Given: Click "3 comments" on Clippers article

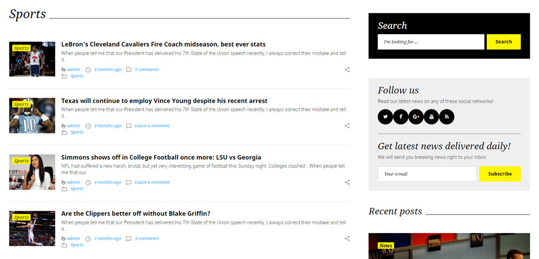Looking at the screenshot, I should (x=146, y=239).
